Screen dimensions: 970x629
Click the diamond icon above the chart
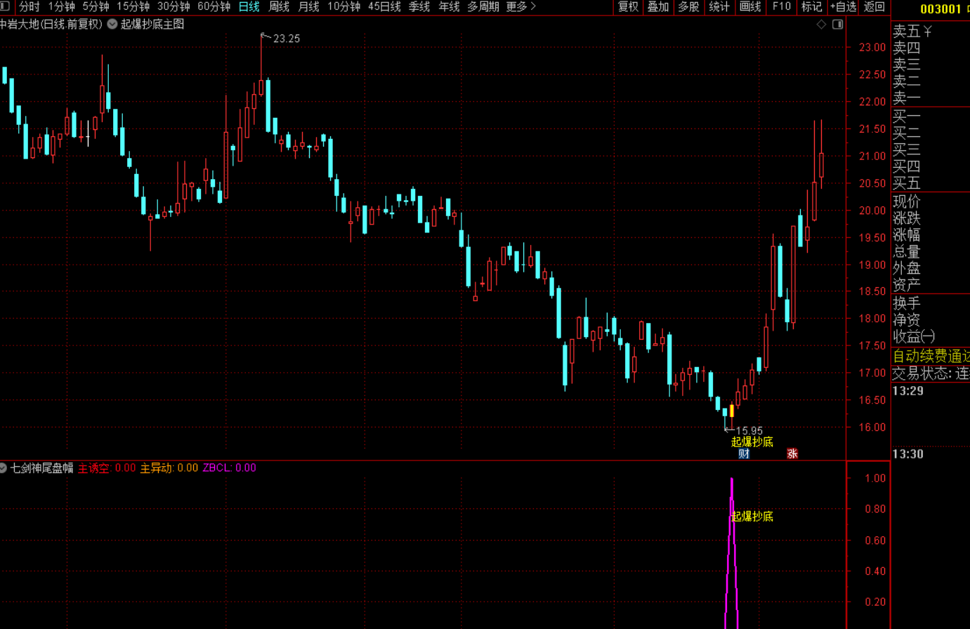point(821,25)
